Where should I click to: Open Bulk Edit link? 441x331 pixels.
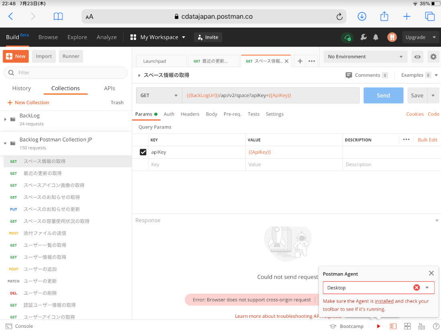(427, 140)
